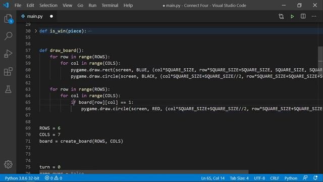Click on 'ROWS = 6' line
Image resolution: width=323 pixels, height=182 pixels.
coord(50,128)
